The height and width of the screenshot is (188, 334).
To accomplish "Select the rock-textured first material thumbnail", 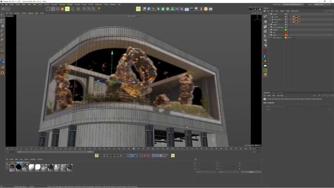I will pos(12,167).
